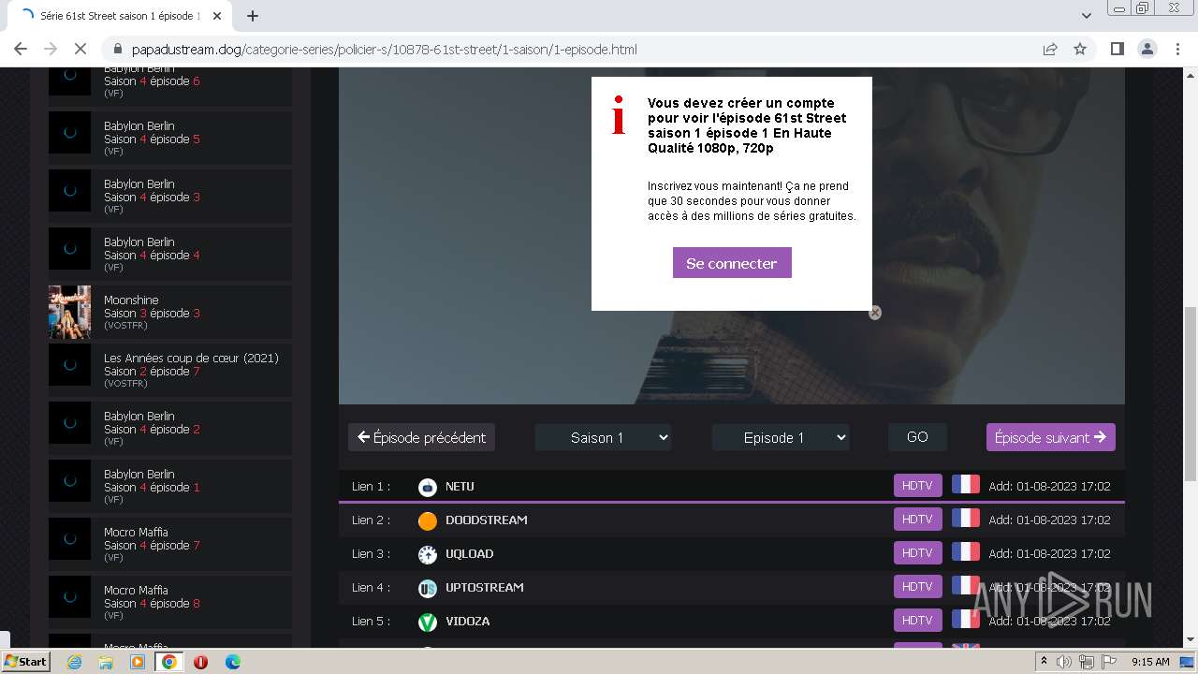Open Mocro Maffia Saison 4 épisode 7
The height and width of the screenshot is (674, 1198).
(x=170, y=545)
